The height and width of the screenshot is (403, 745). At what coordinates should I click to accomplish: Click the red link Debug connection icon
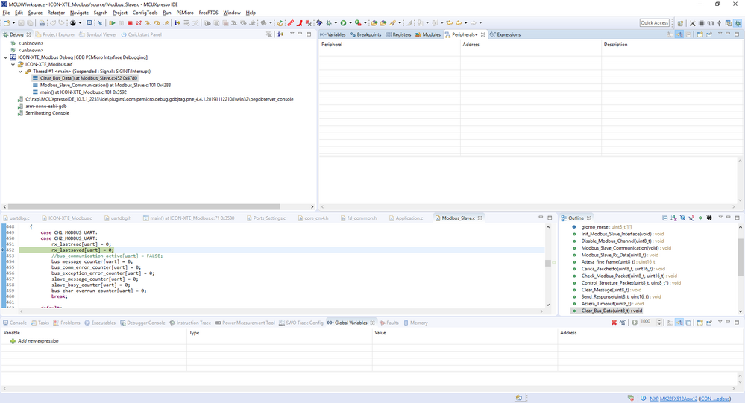coord(290,23)
